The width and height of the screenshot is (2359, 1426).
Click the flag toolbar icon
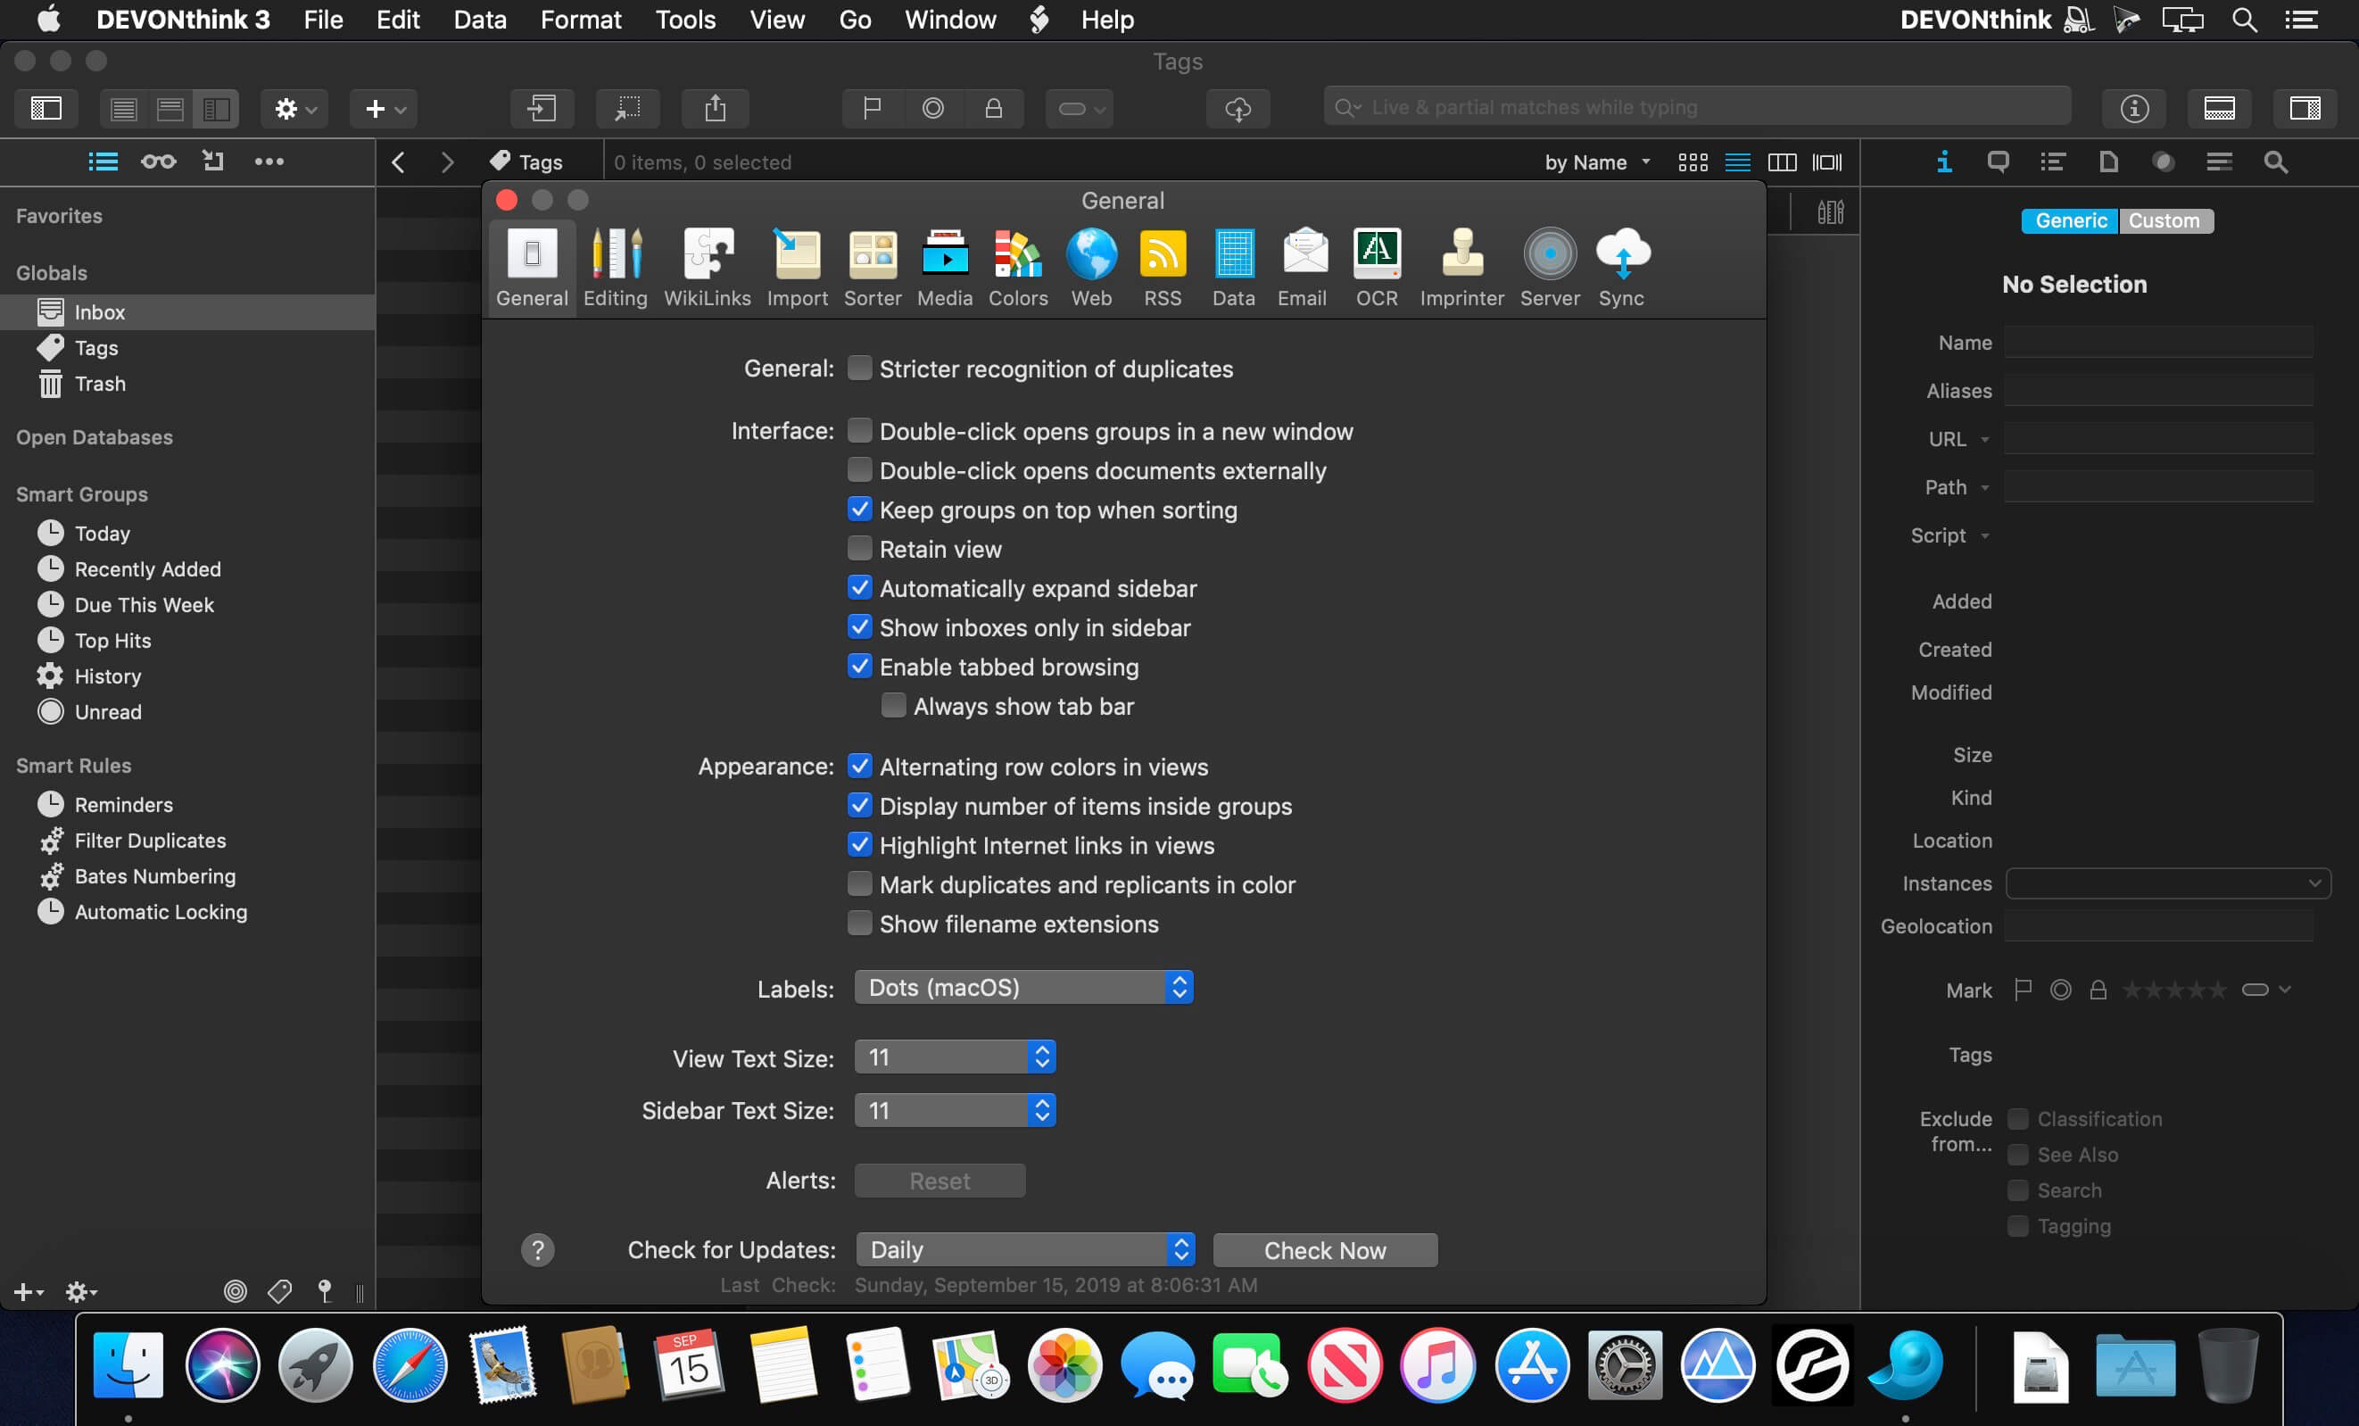[x=871, y=108]
